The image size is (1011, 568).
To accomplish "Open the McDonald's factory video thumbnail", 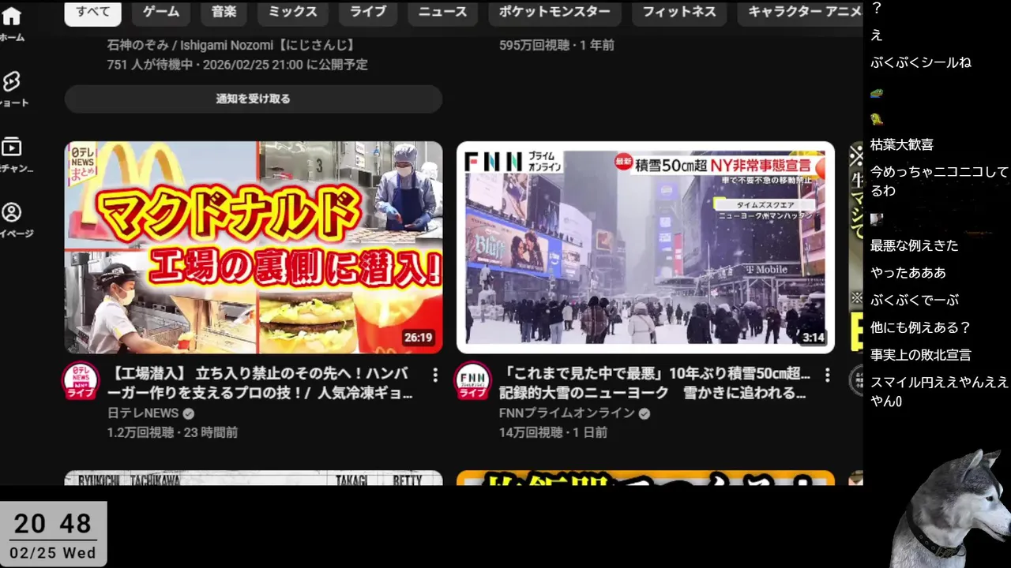I will [x=254, y=247].
